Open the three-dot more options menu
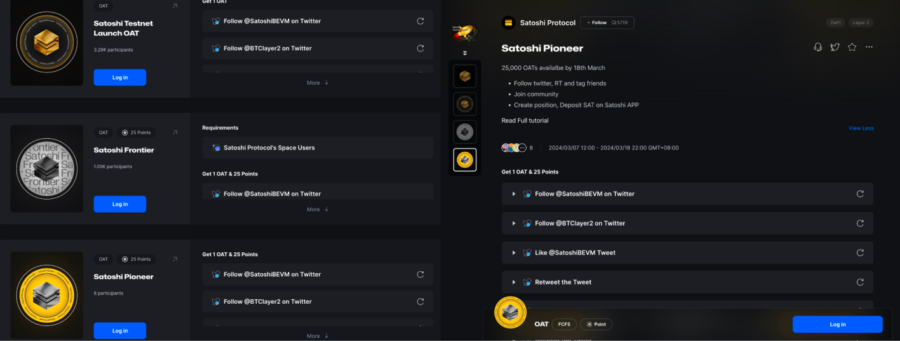Viewport: 900px width, 341px height. pos(869,47)
